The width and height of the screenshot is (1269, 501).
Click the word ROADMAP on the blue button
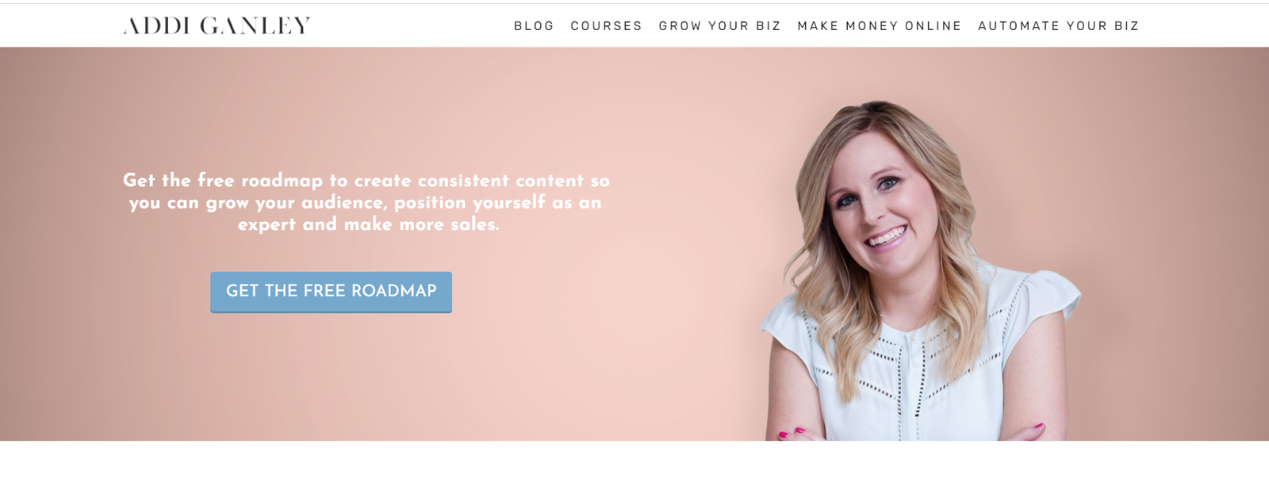[393, 291]
